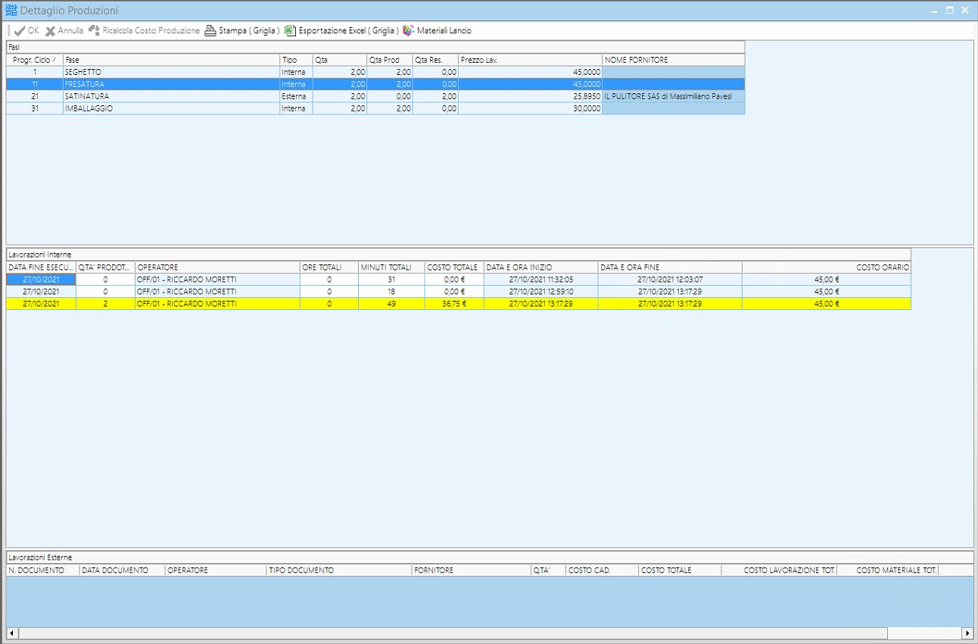Click the Qta Res. column header
The image size is (978, 644).
pos(434,60)
